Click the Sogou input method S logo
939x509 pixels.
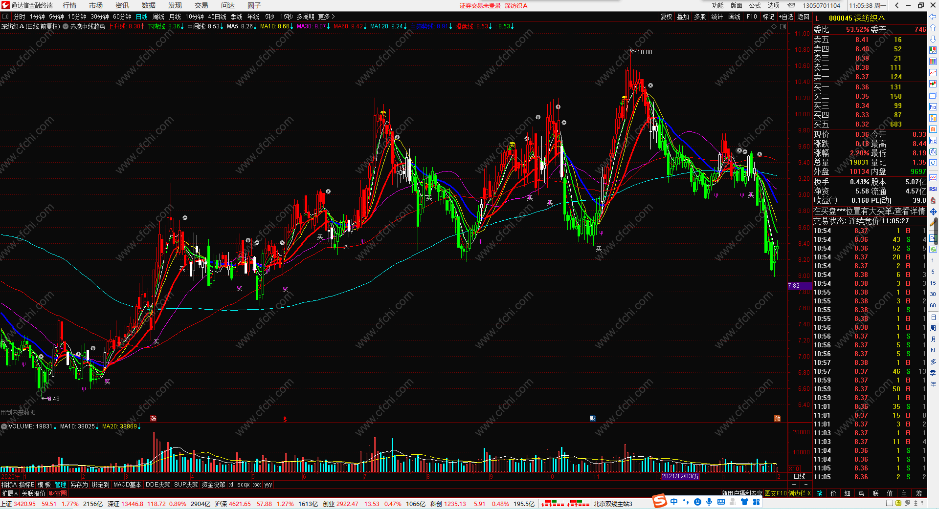(660, 501)
